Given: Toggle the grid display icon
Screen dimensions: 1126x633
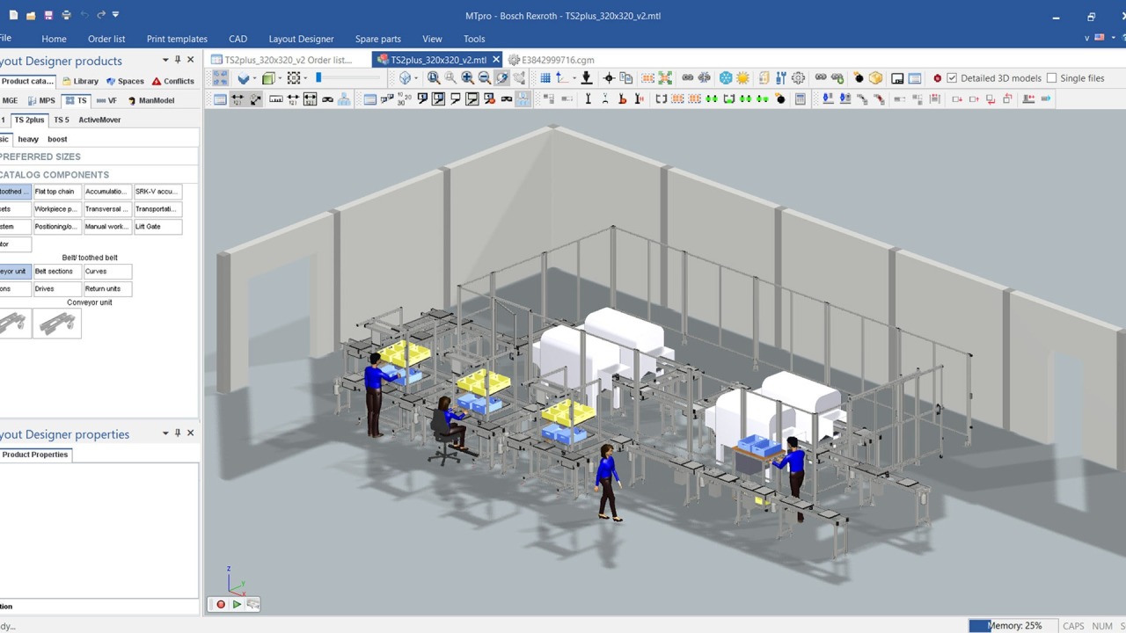Looking at the screenshot, I should click(x=545, y=78).
